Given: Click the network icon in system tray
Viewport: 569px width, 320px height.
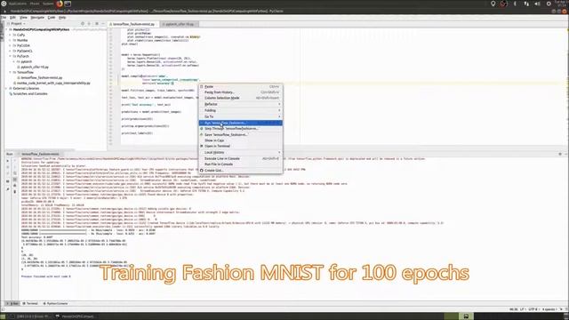Looking at the screenshot, I should click(x=526, y=4).
